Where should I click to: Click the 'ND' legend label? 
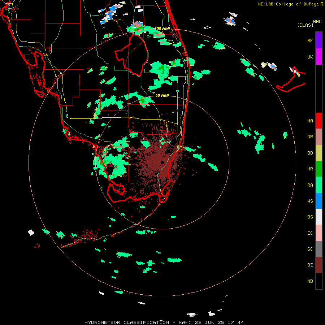click(x=310, y=281)
